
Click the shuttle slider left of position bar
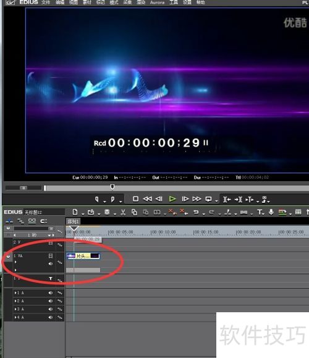[x=23, y=188]
